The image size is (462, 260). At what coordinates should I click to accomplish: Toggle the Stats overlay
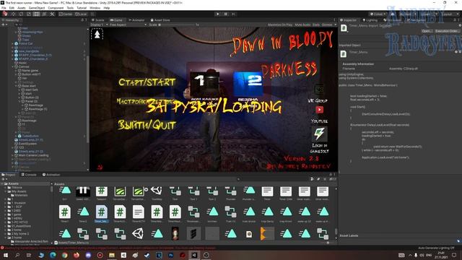(x=316, y=25)
